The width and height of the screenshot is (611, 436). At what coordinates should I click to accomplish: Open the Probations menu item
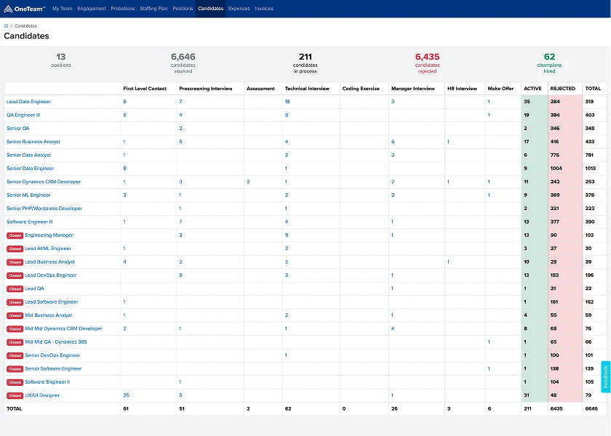(123, 9)
